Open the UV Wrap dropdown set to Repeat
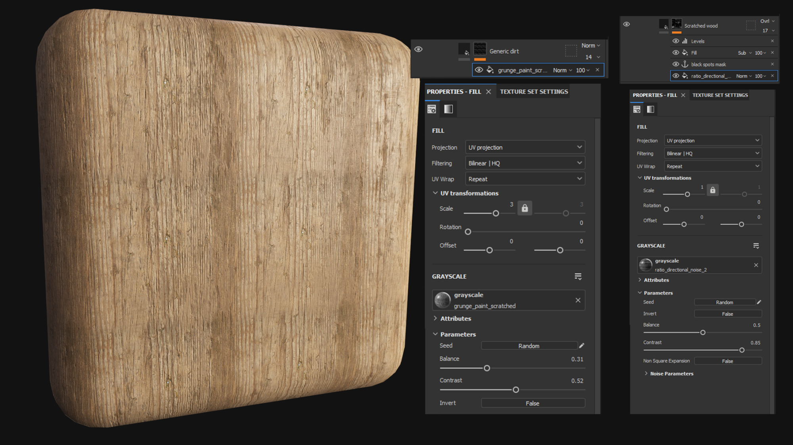 click(x=525, y=179)
